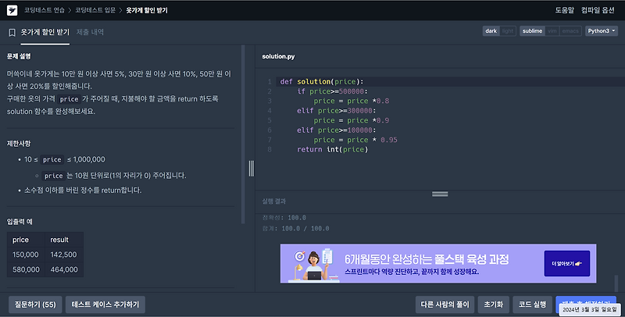The image size is (625, 317).
Task: Click the 입출력 예 heading
Action: (20, 222)
